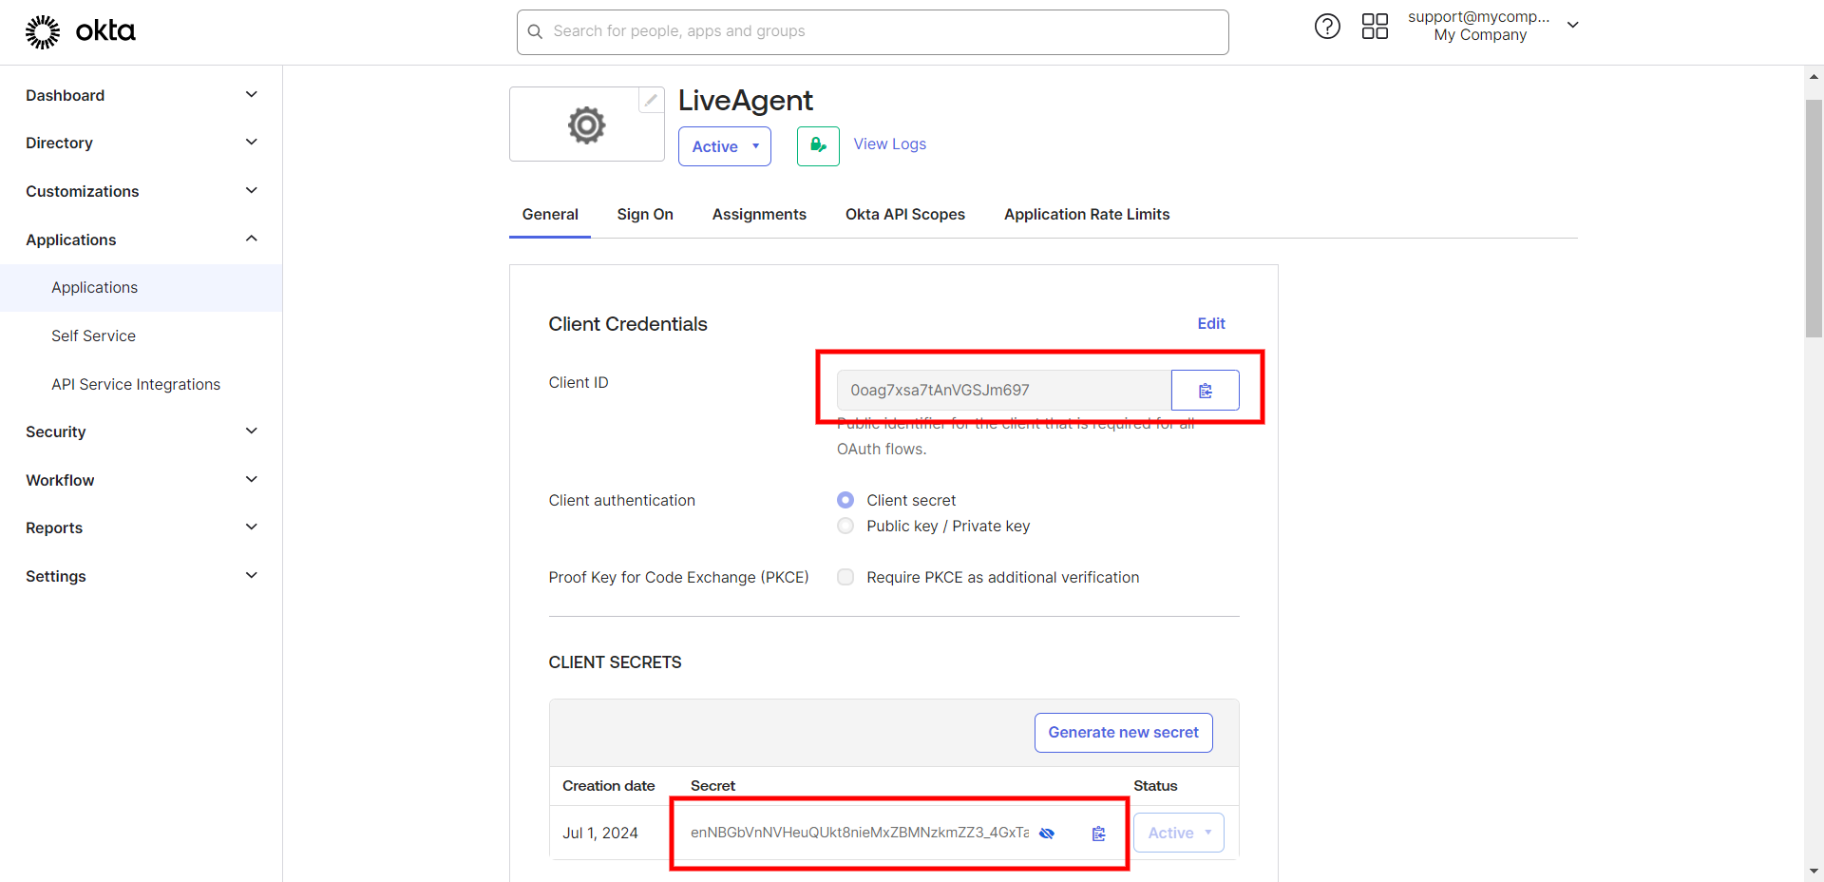
Task: Enable Require PKCE as additional verification
Action: click(x=845, y=577)
